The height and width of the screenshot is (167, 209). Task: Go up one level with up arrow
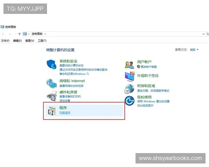pos(20,34)
